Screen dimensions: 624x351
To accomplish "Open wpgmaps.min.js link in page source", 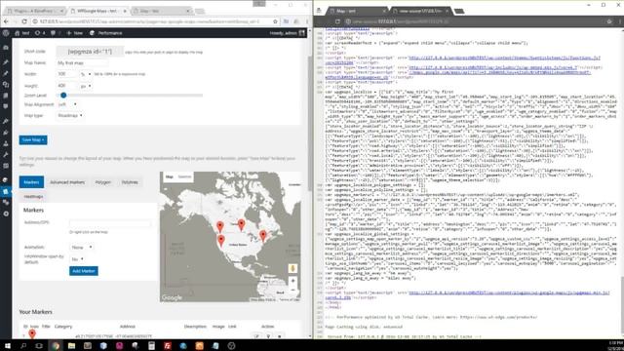I will click(x=509, y=292).
